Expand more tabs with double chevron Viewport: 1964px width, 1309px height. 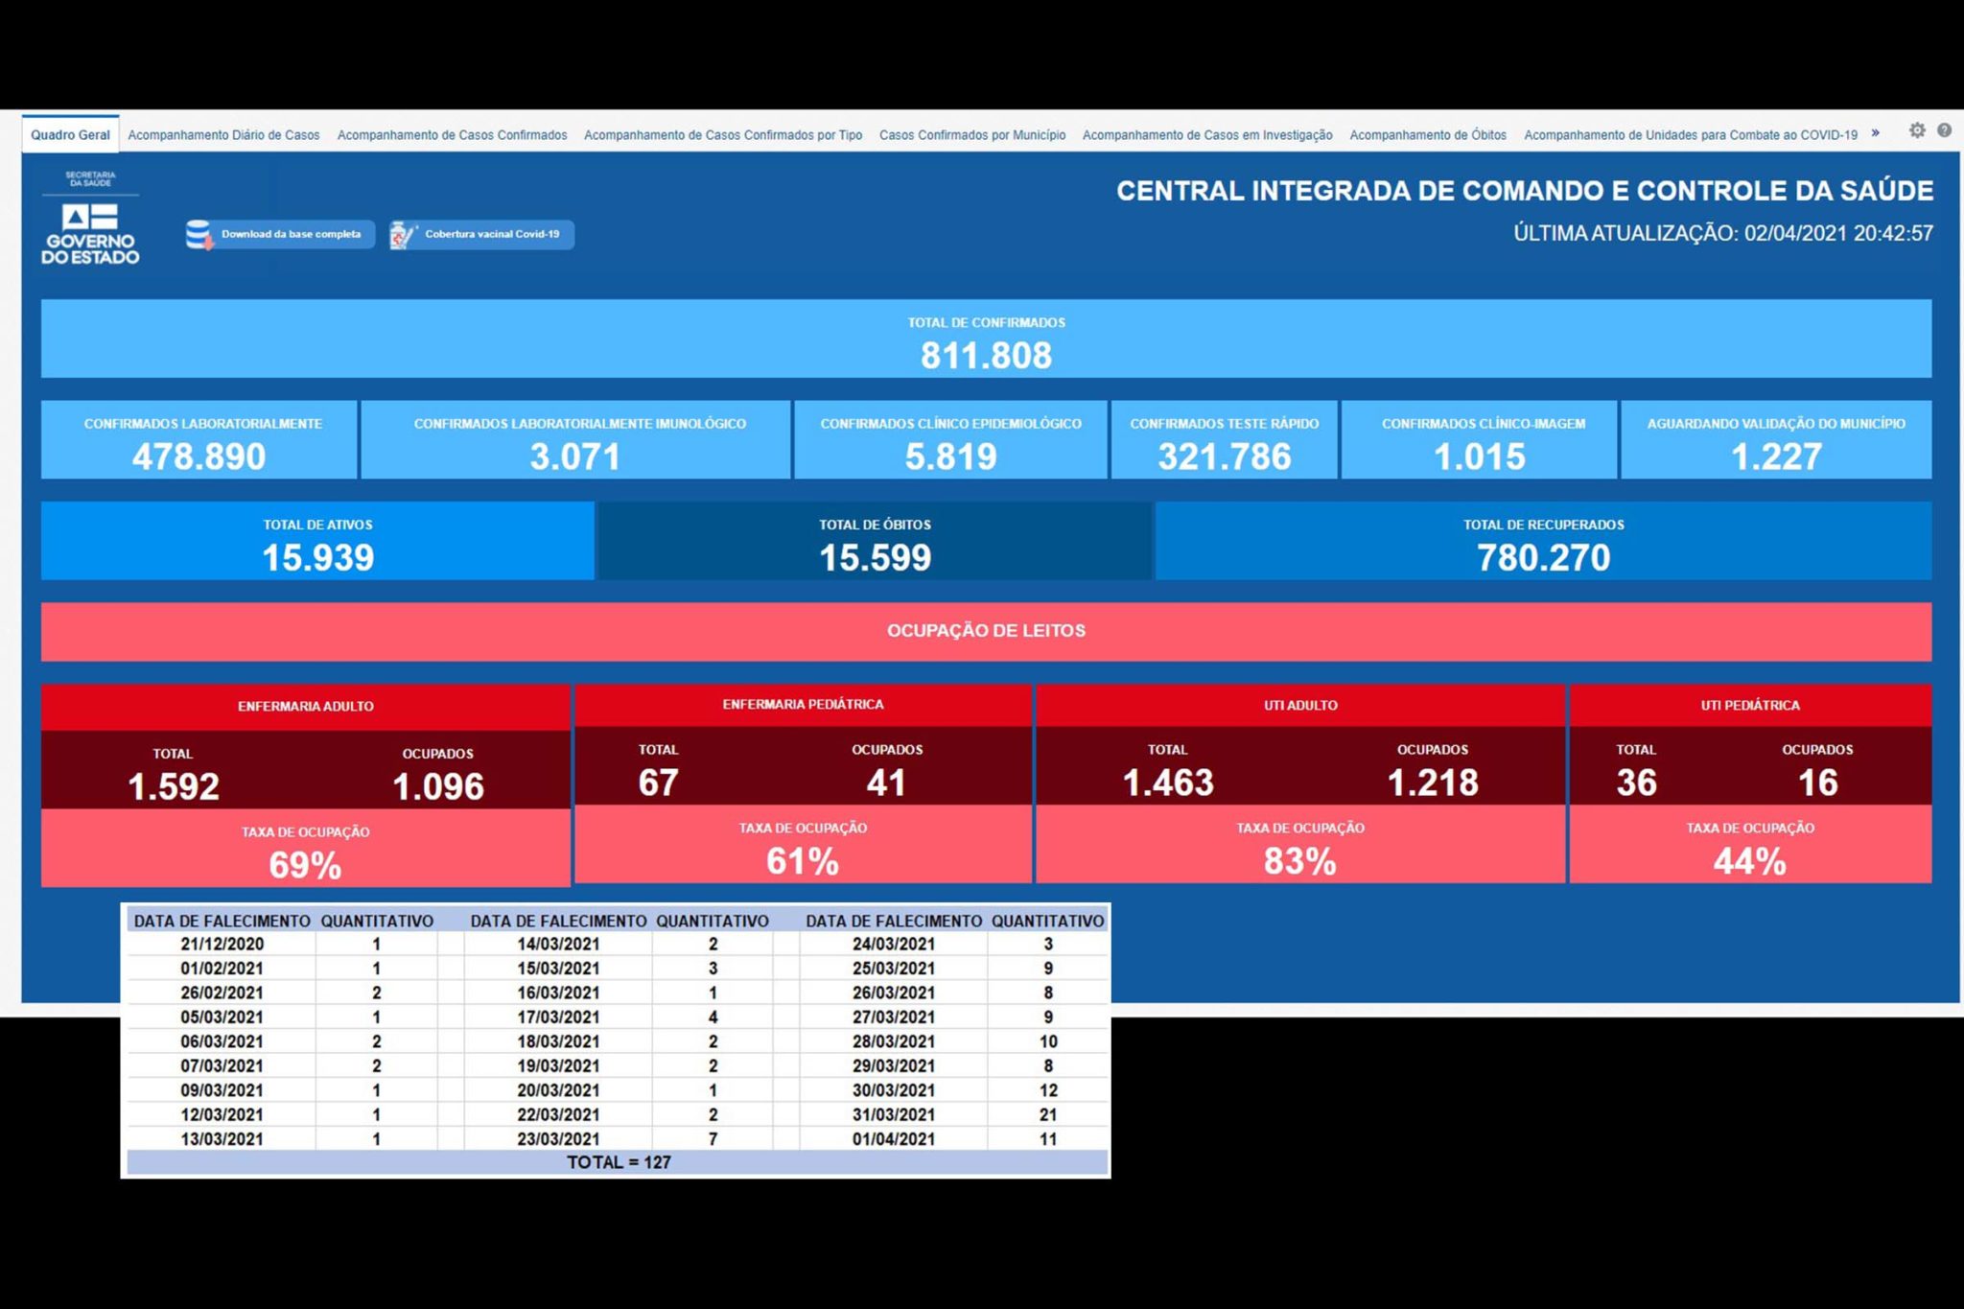click(1876, 133)
